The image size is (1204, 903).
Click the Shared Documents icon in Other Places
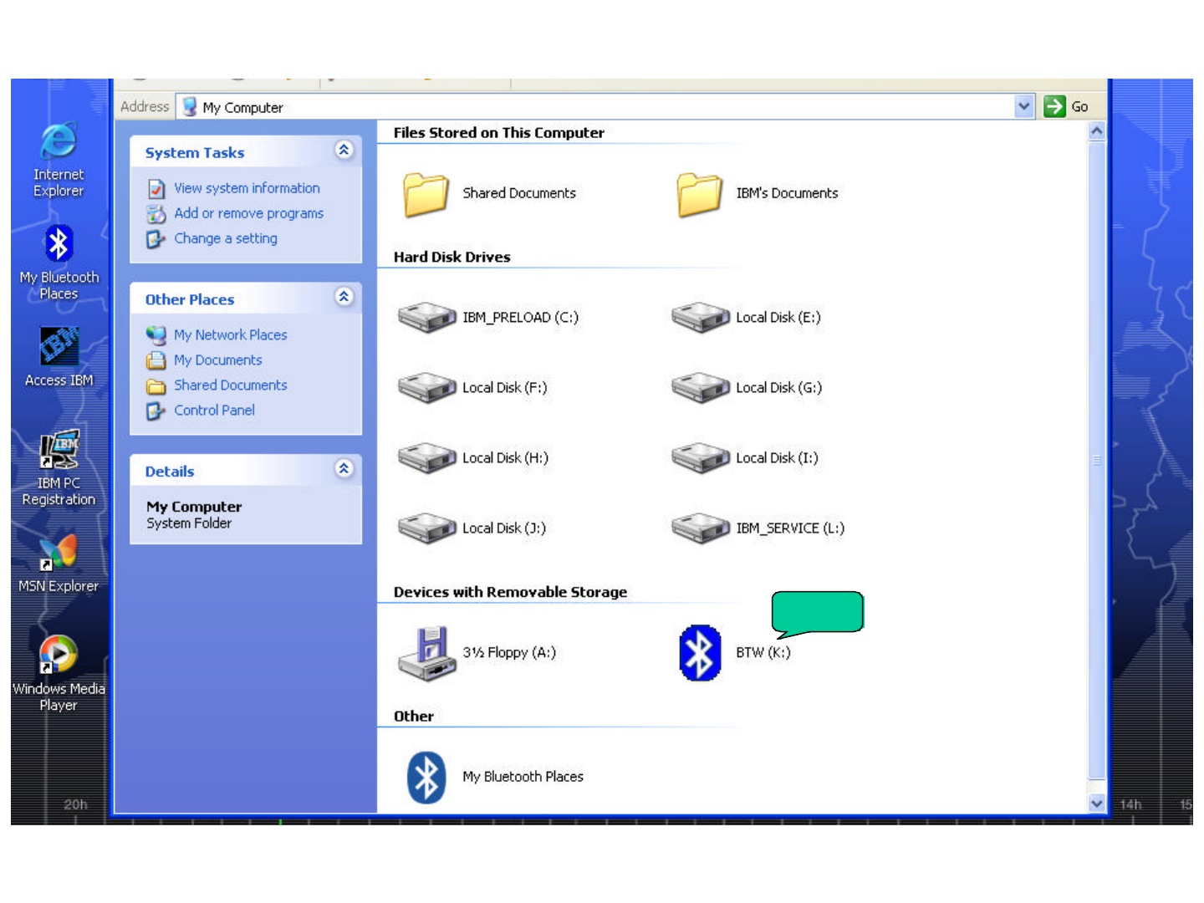tap(156, 386)
